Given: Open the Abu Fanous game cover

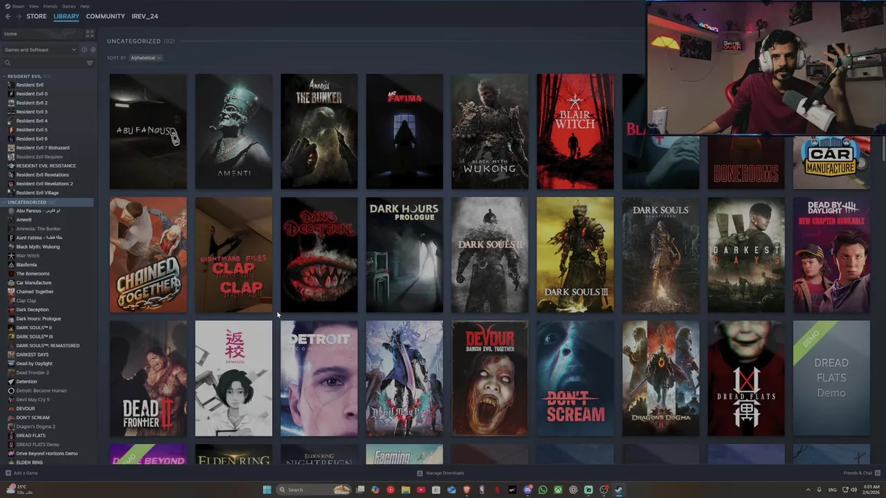Looking at the screenshot, I should pos(148,131).
